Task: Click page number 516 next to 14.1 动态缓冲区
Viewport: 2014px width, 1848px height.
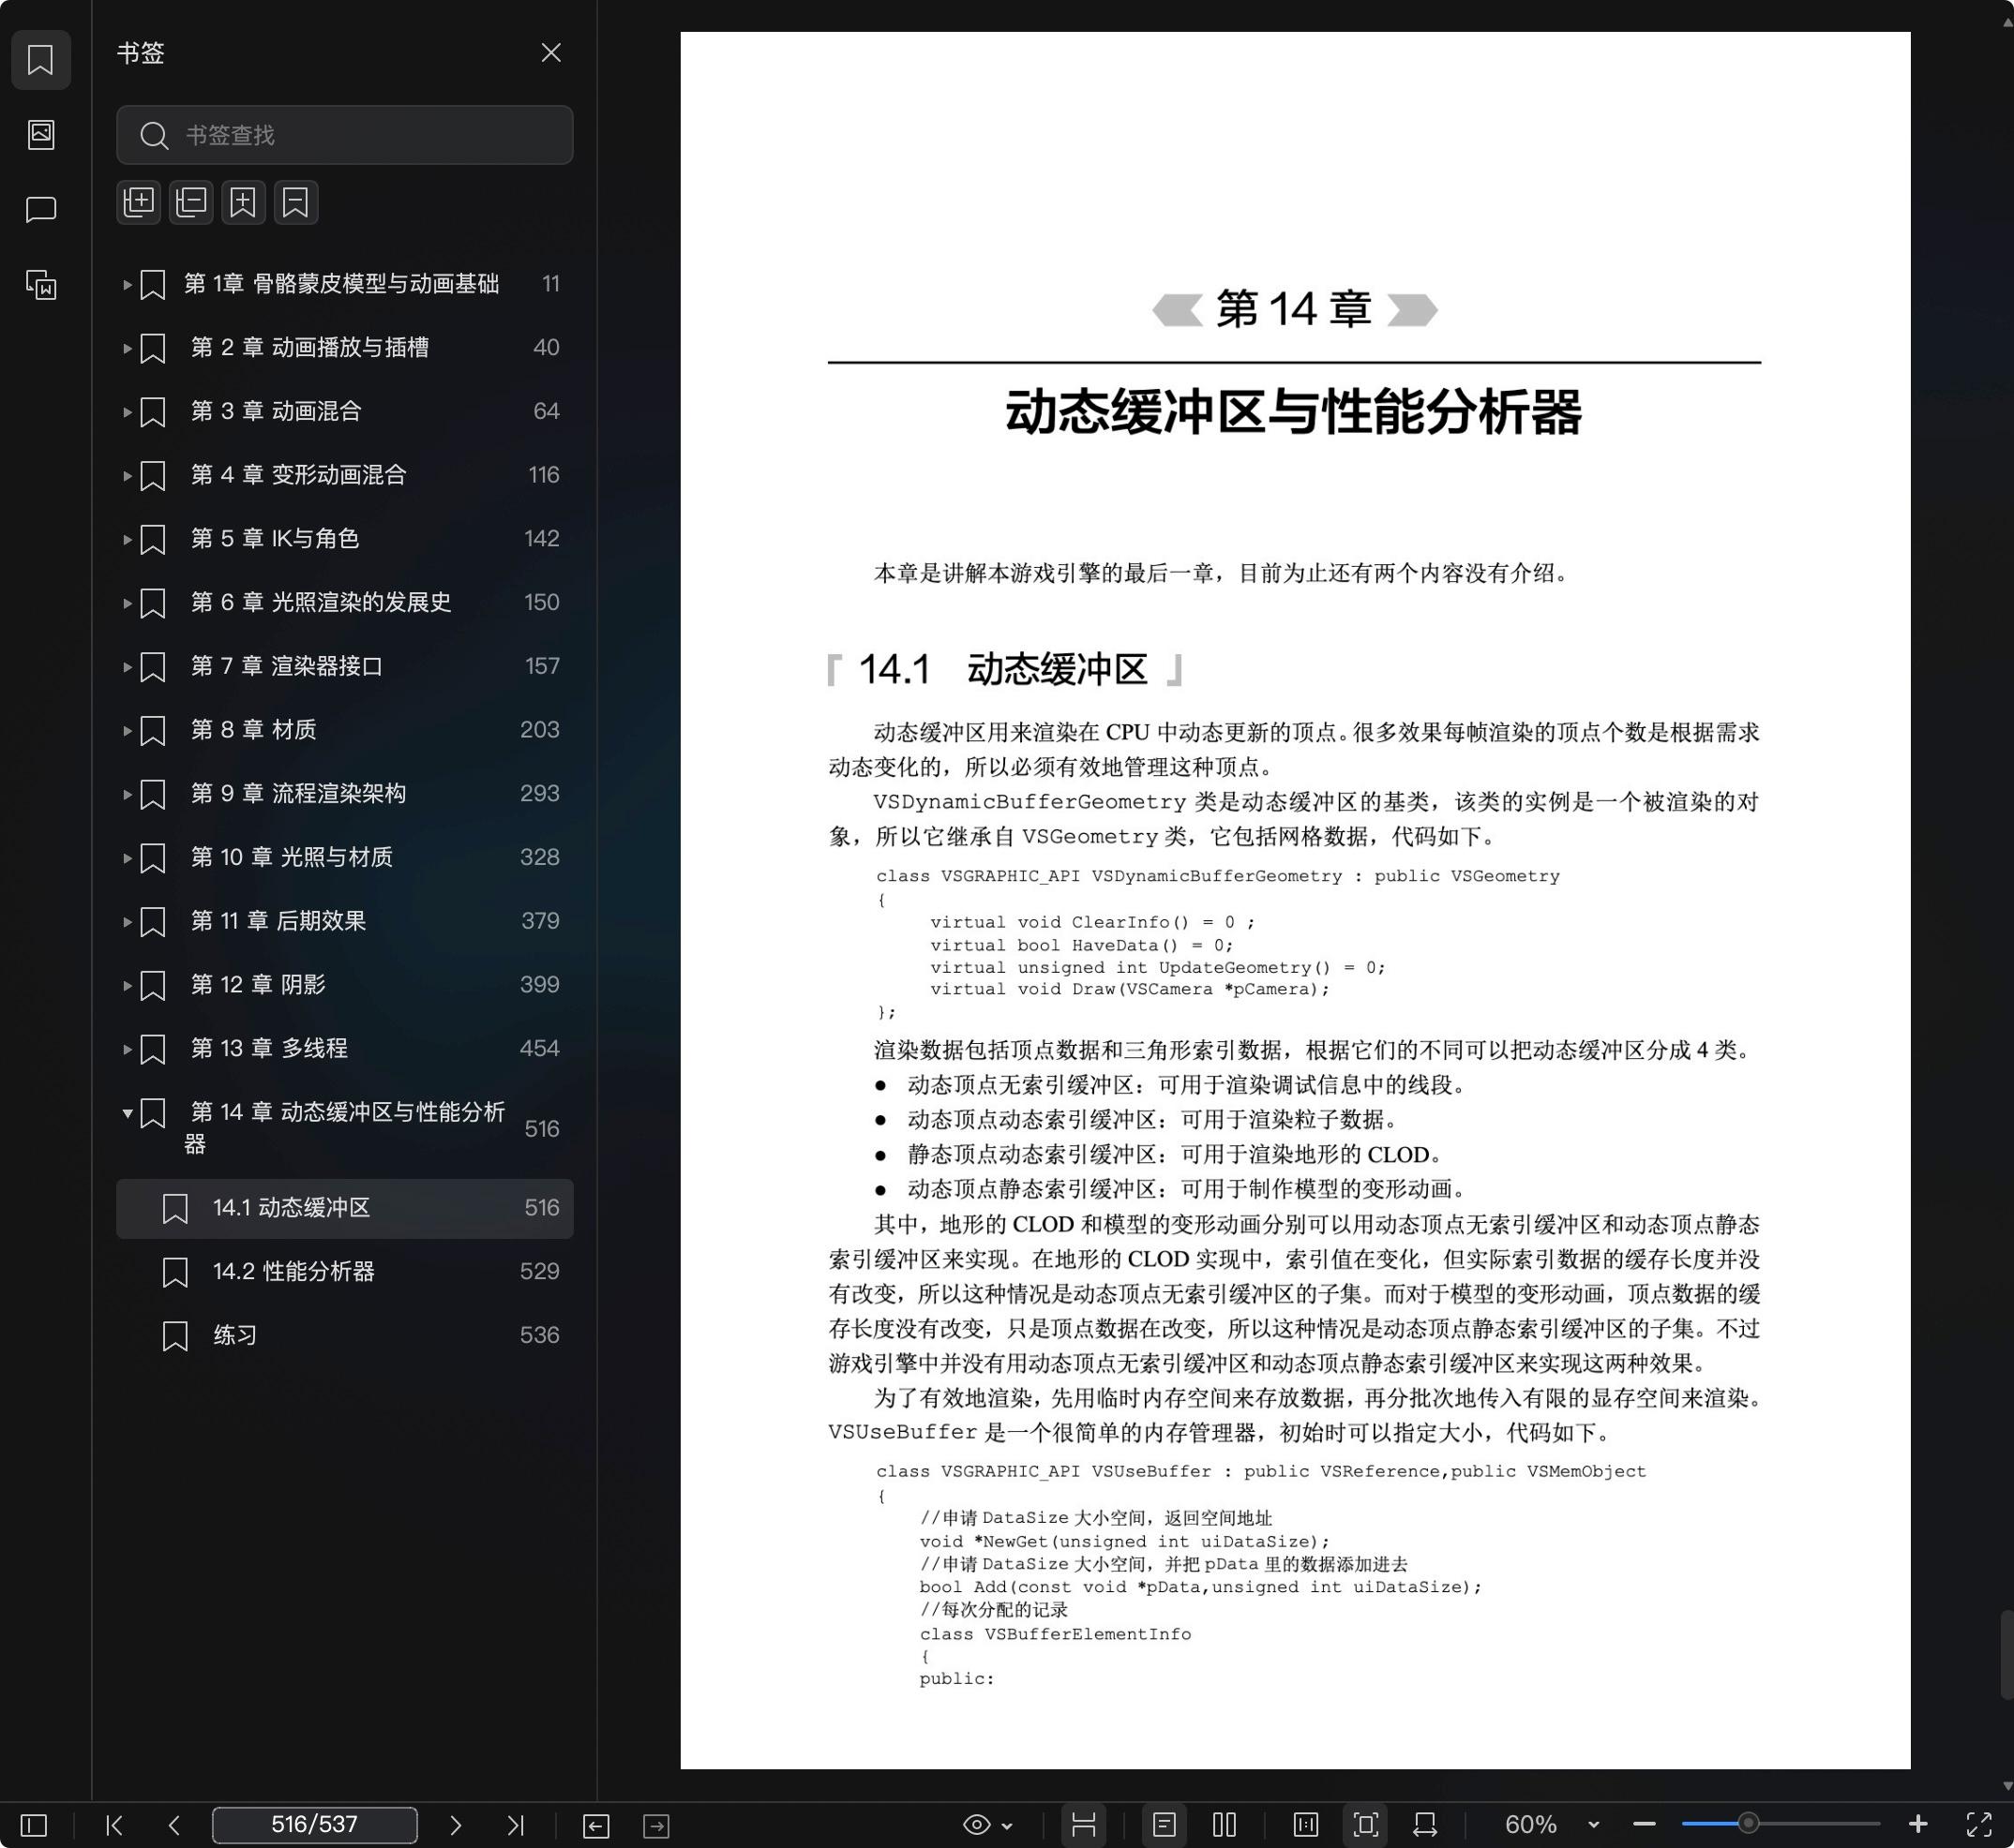Action: 541,1208
